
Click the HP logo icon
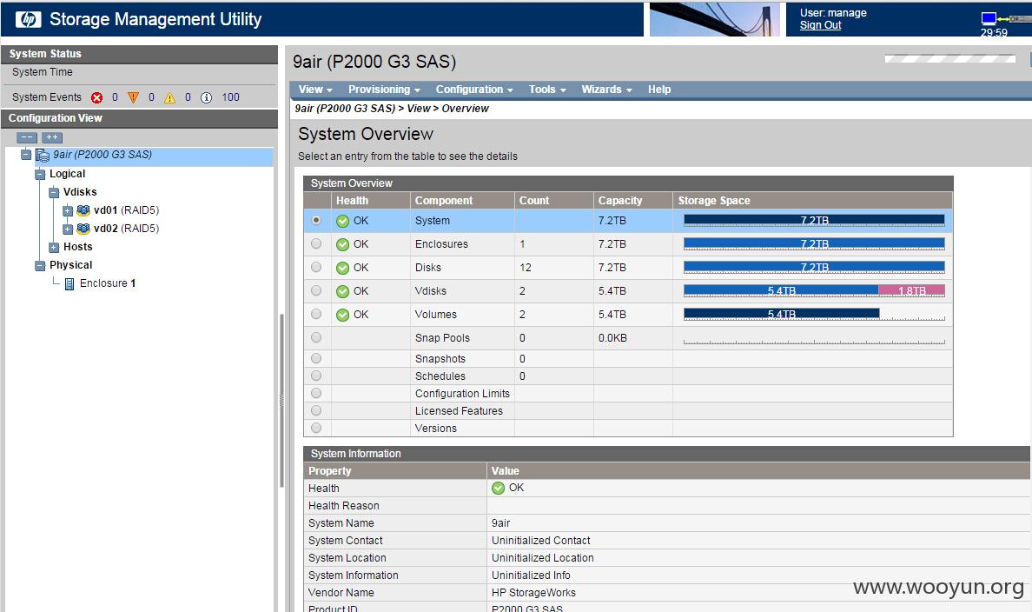[x=28, y=19]
